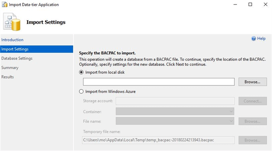Screen dimensions: 272x151
Task: Select the Import from local disk option
Action: 81,72
